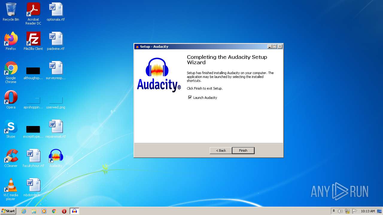This screenshot has height=215, width=383.
Task: Launch Skype from the desktop
Action: [x=11, y=129]
